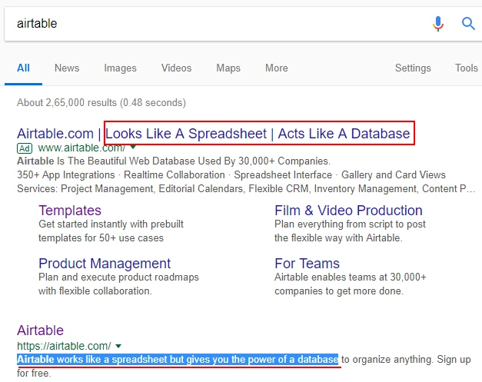Open the Videos tab

point(177,68)
